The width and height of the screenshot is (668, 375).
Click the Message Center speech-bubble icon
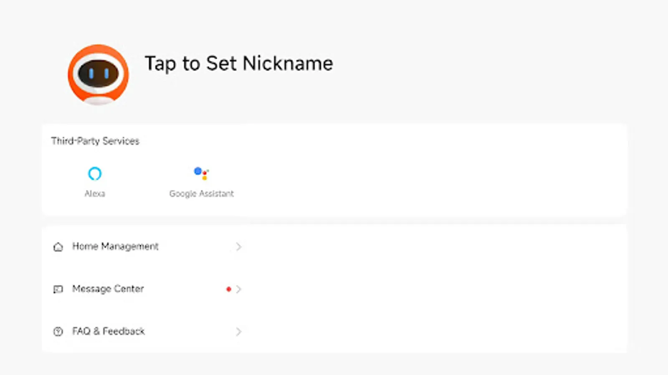(58, 289)
